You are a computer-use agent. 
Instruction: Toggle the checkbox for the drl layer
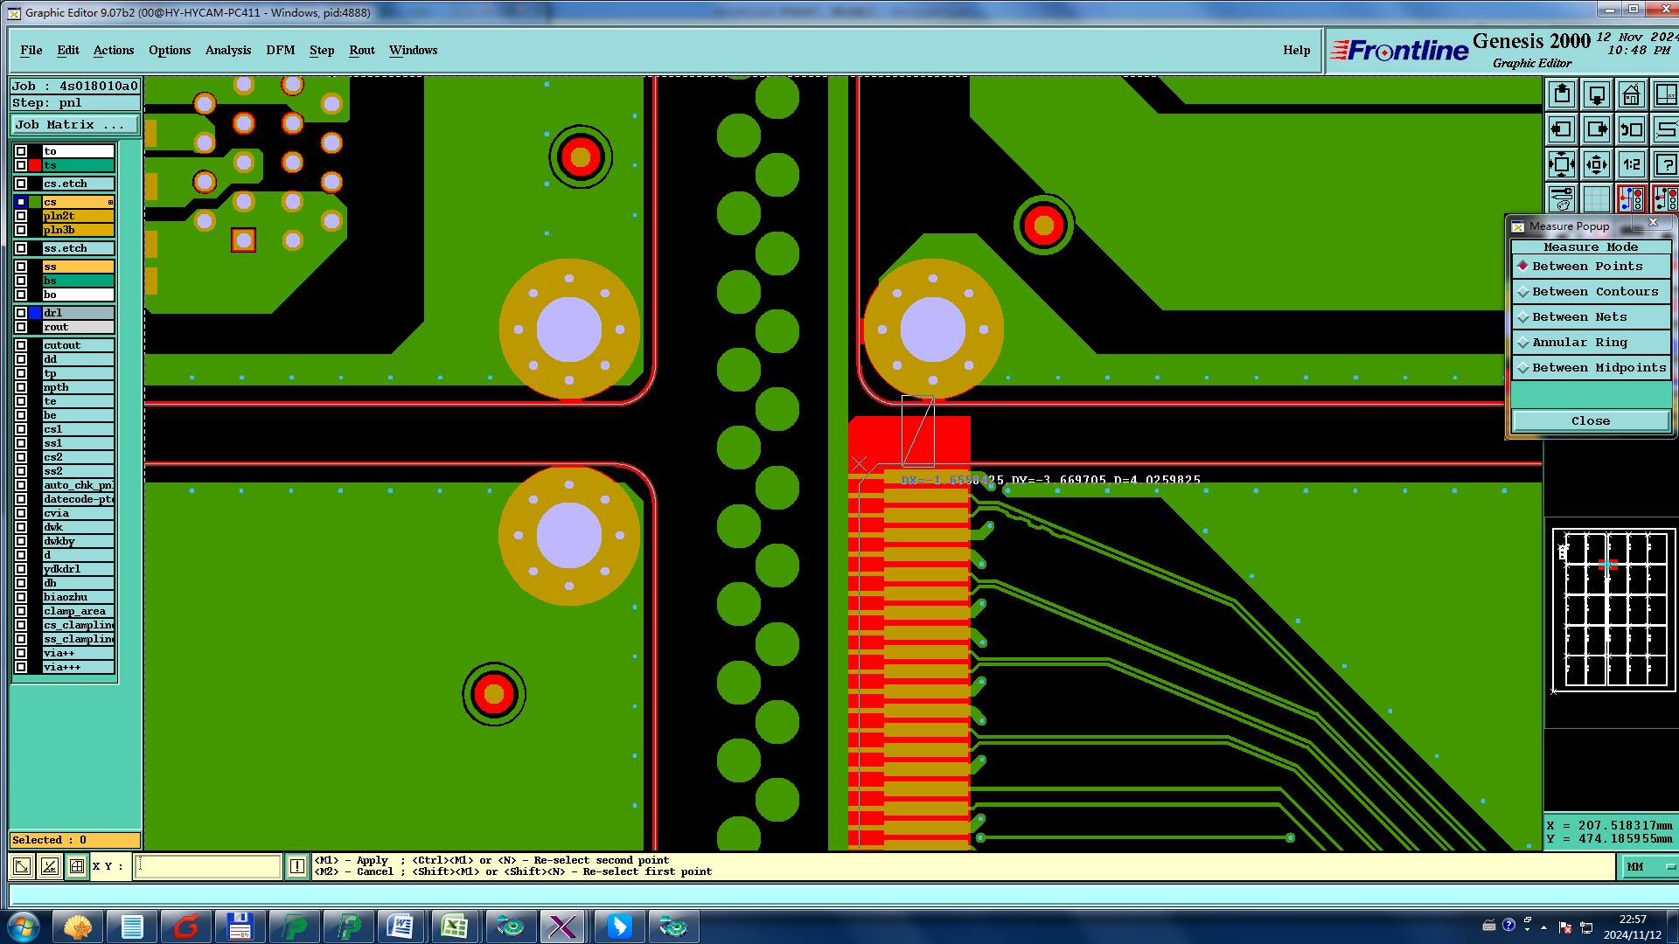coord(21,313)
